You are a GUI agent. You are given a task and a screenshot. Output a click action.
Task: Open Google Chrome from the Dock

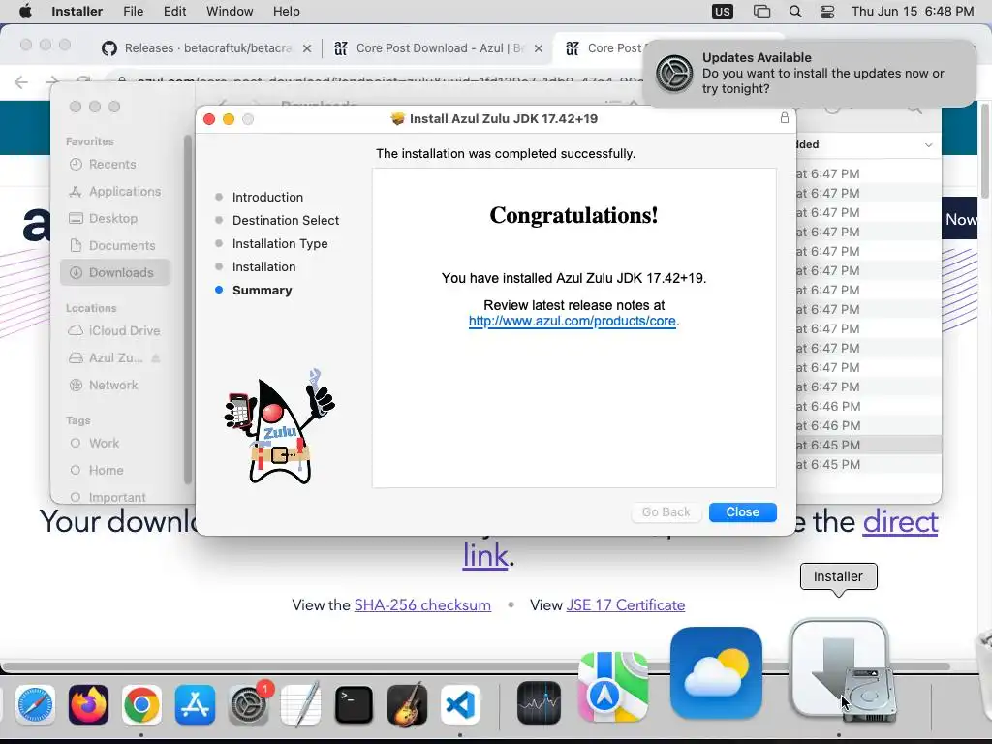[141, 705]
